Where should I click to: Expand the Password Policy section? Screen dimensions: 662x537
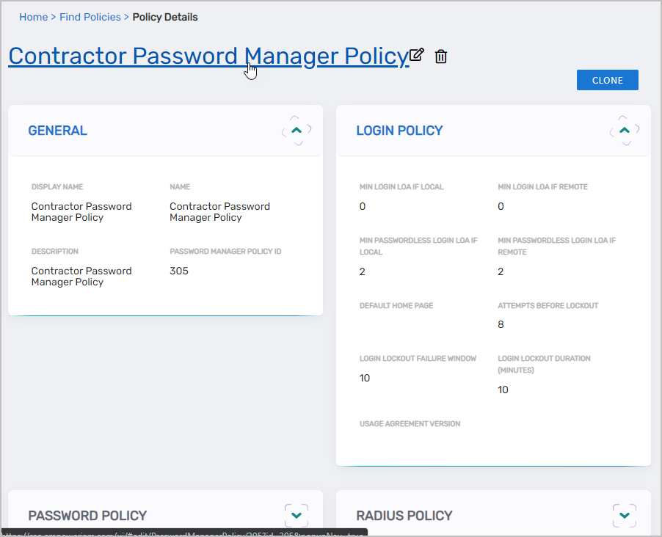[x=297, y=516]
